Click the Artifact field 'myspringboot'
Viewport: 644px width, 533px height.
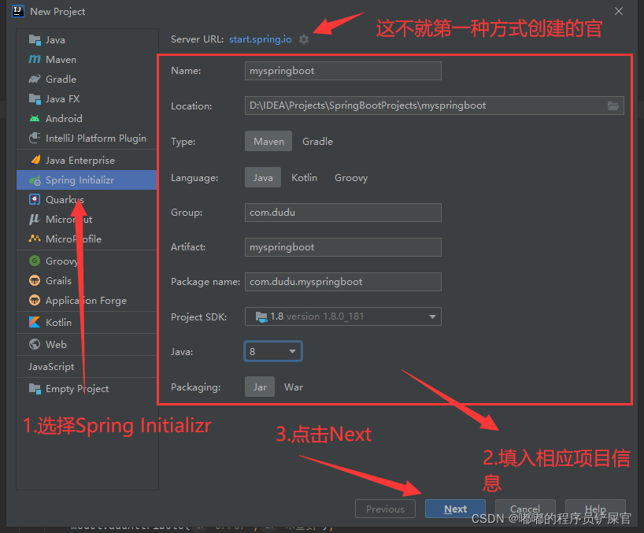coord(343,246)
